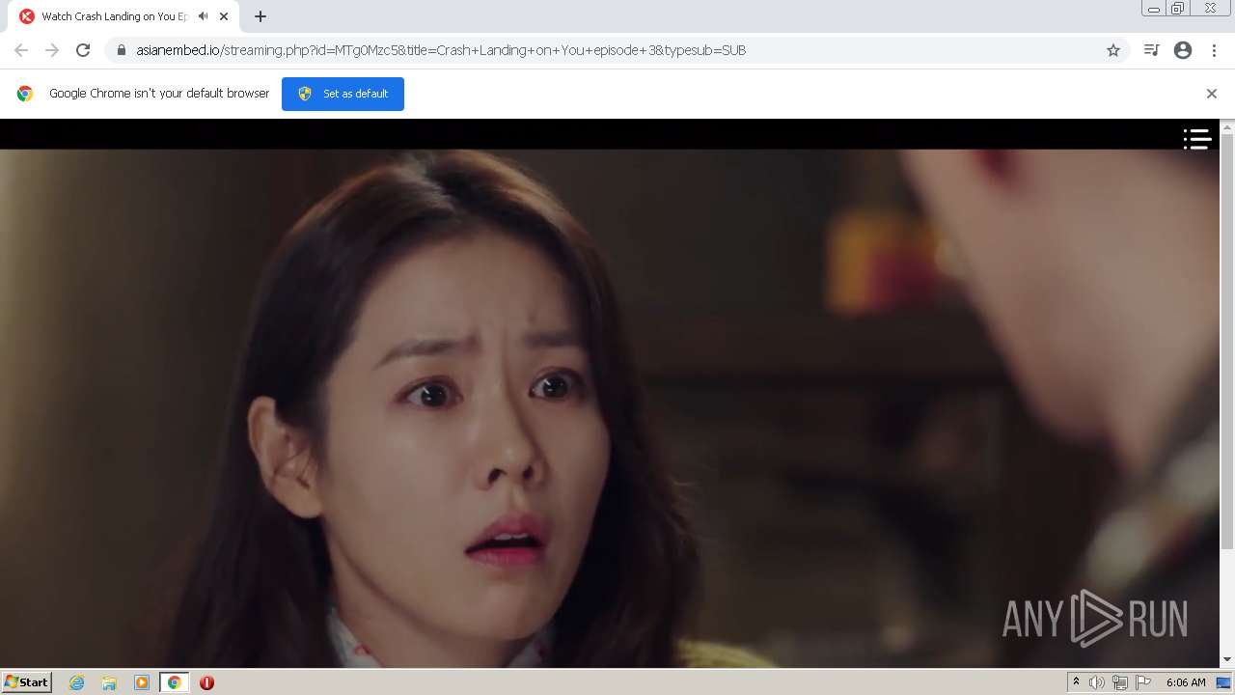Open Windows Explorer folder from taskbar
1235x695 pixels.
tap(109, 682)
